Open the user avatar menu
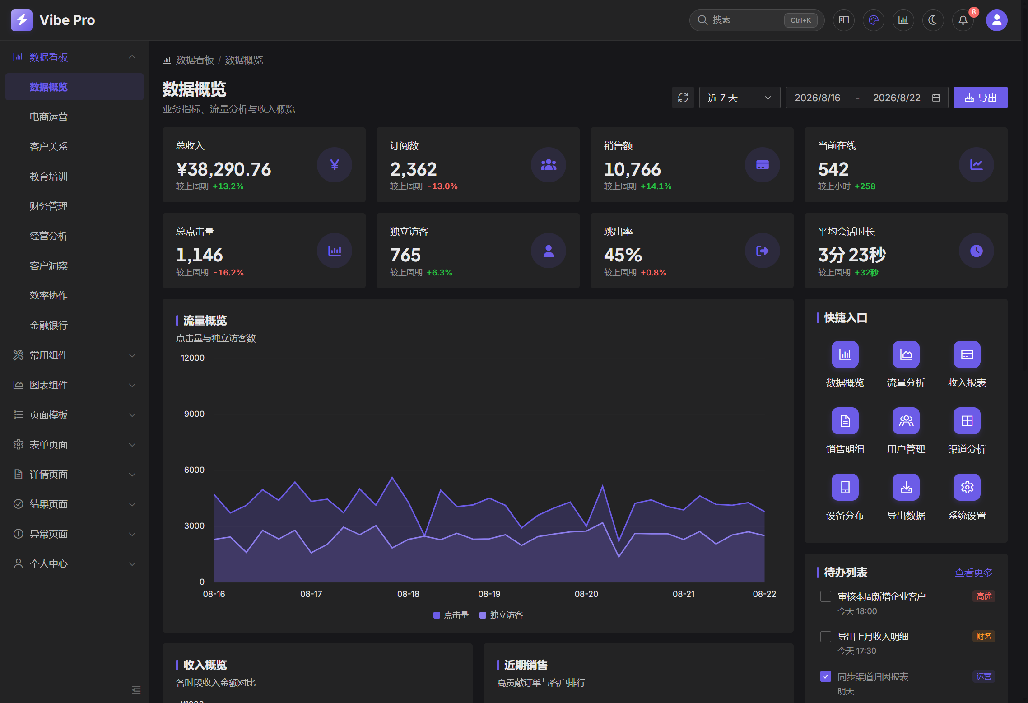The width and height of the screenshot is (1028, 703). (x=996, y=20)
